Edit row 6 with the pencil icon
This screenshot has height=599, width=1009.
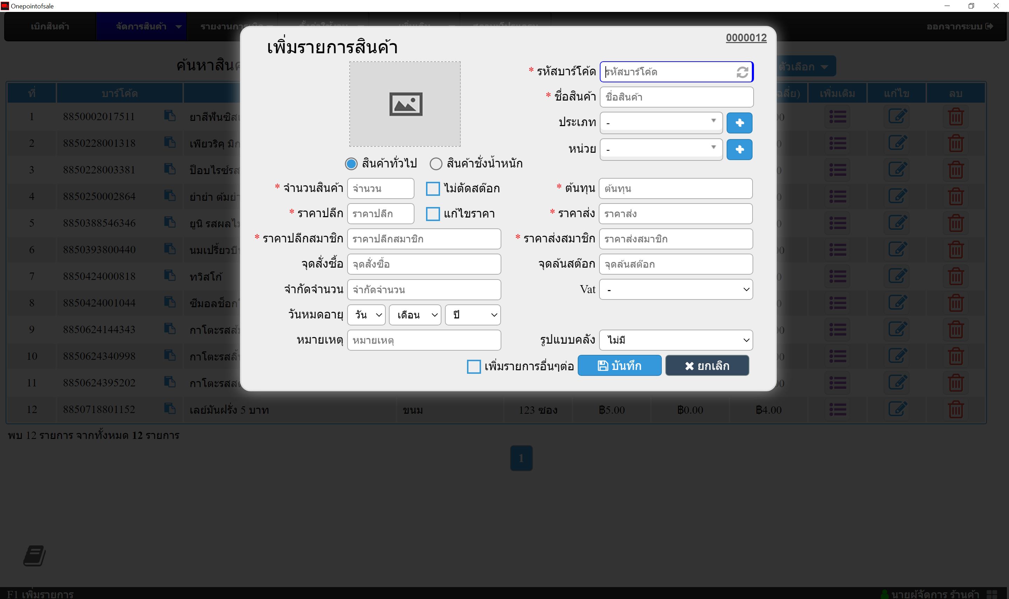click(897, 250)
